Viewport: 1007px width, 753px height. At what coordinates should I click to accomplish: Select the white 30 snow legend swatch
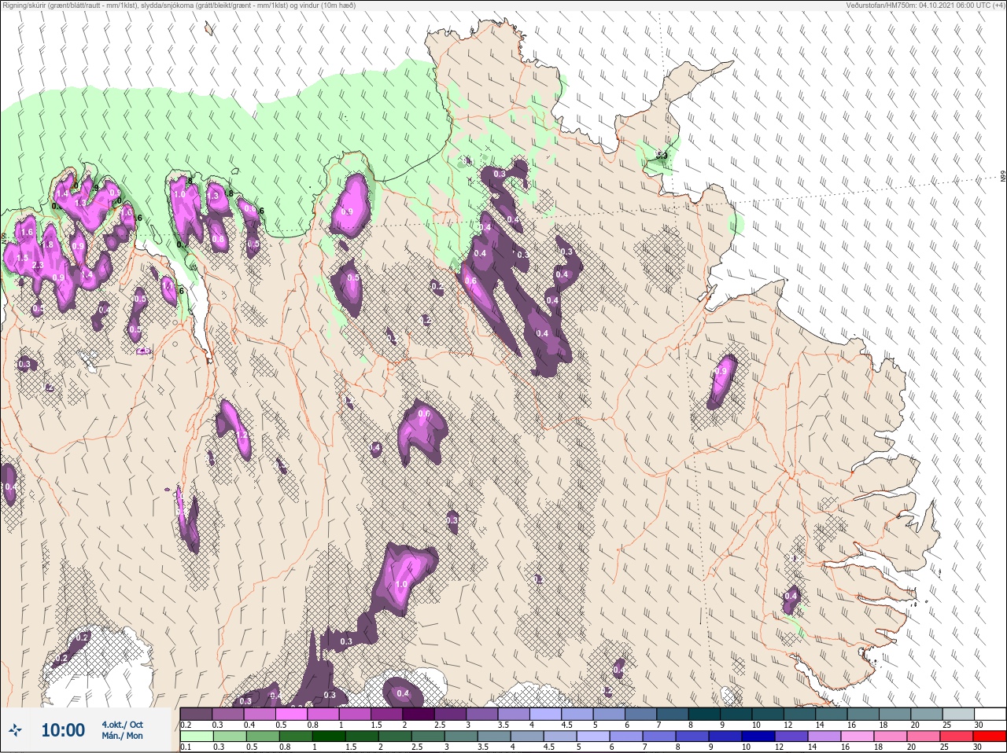click(x=989, y=714)
